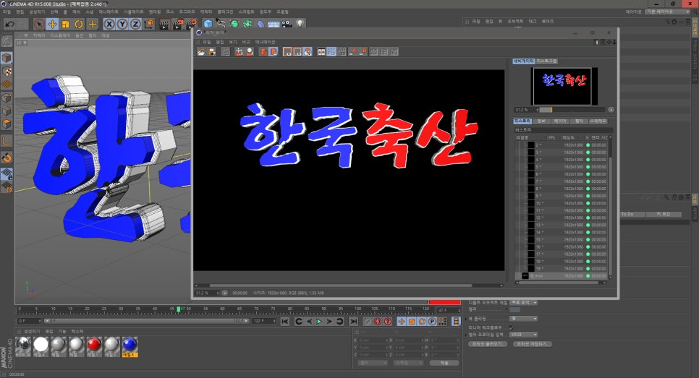Toggle Position keyframe recording button
This screenshot has width=699, height=378.
pos(401,321)
